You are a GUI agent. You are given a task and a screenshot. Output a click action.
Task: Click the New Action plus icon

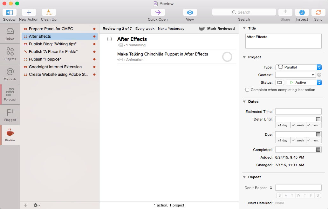(x=29, y=13)
